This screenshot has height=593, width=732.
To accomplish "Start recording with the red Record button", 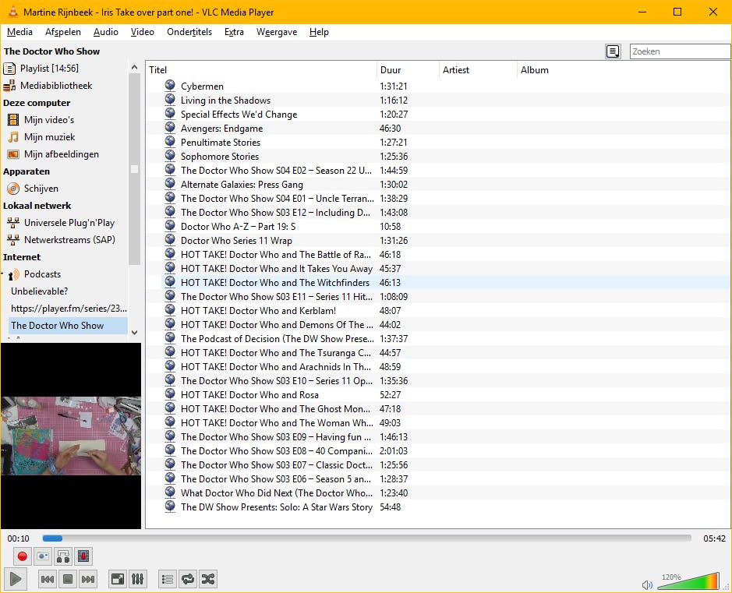I will point(22,556).
